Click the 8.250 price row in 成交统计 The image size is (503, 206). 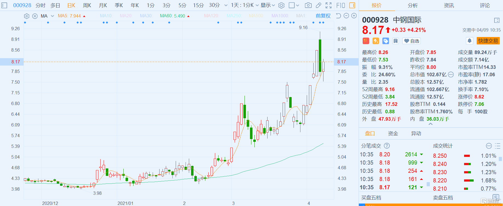[x=464, y=156]
